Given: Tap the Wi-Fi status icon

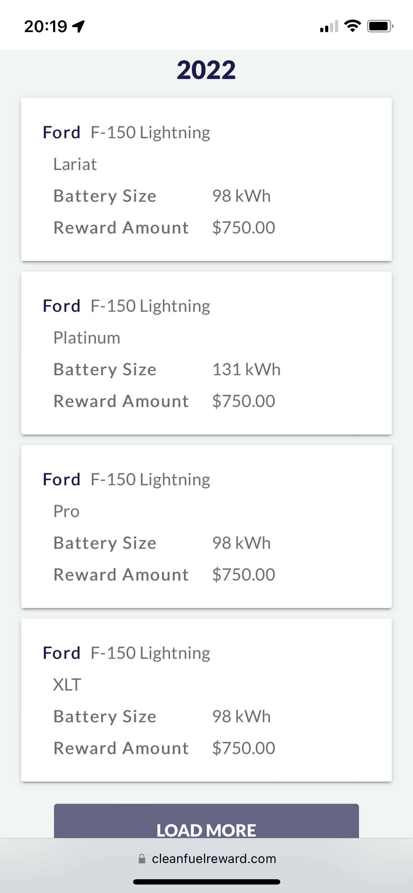Looking at the screenshot, I should click(352, 26).
